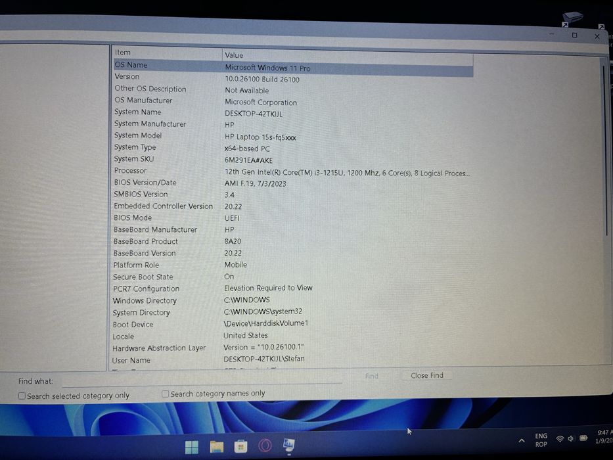Click the value DESKTOP-42TKIJL\Stefan
The image size is (613, 460).
point(264,359)
